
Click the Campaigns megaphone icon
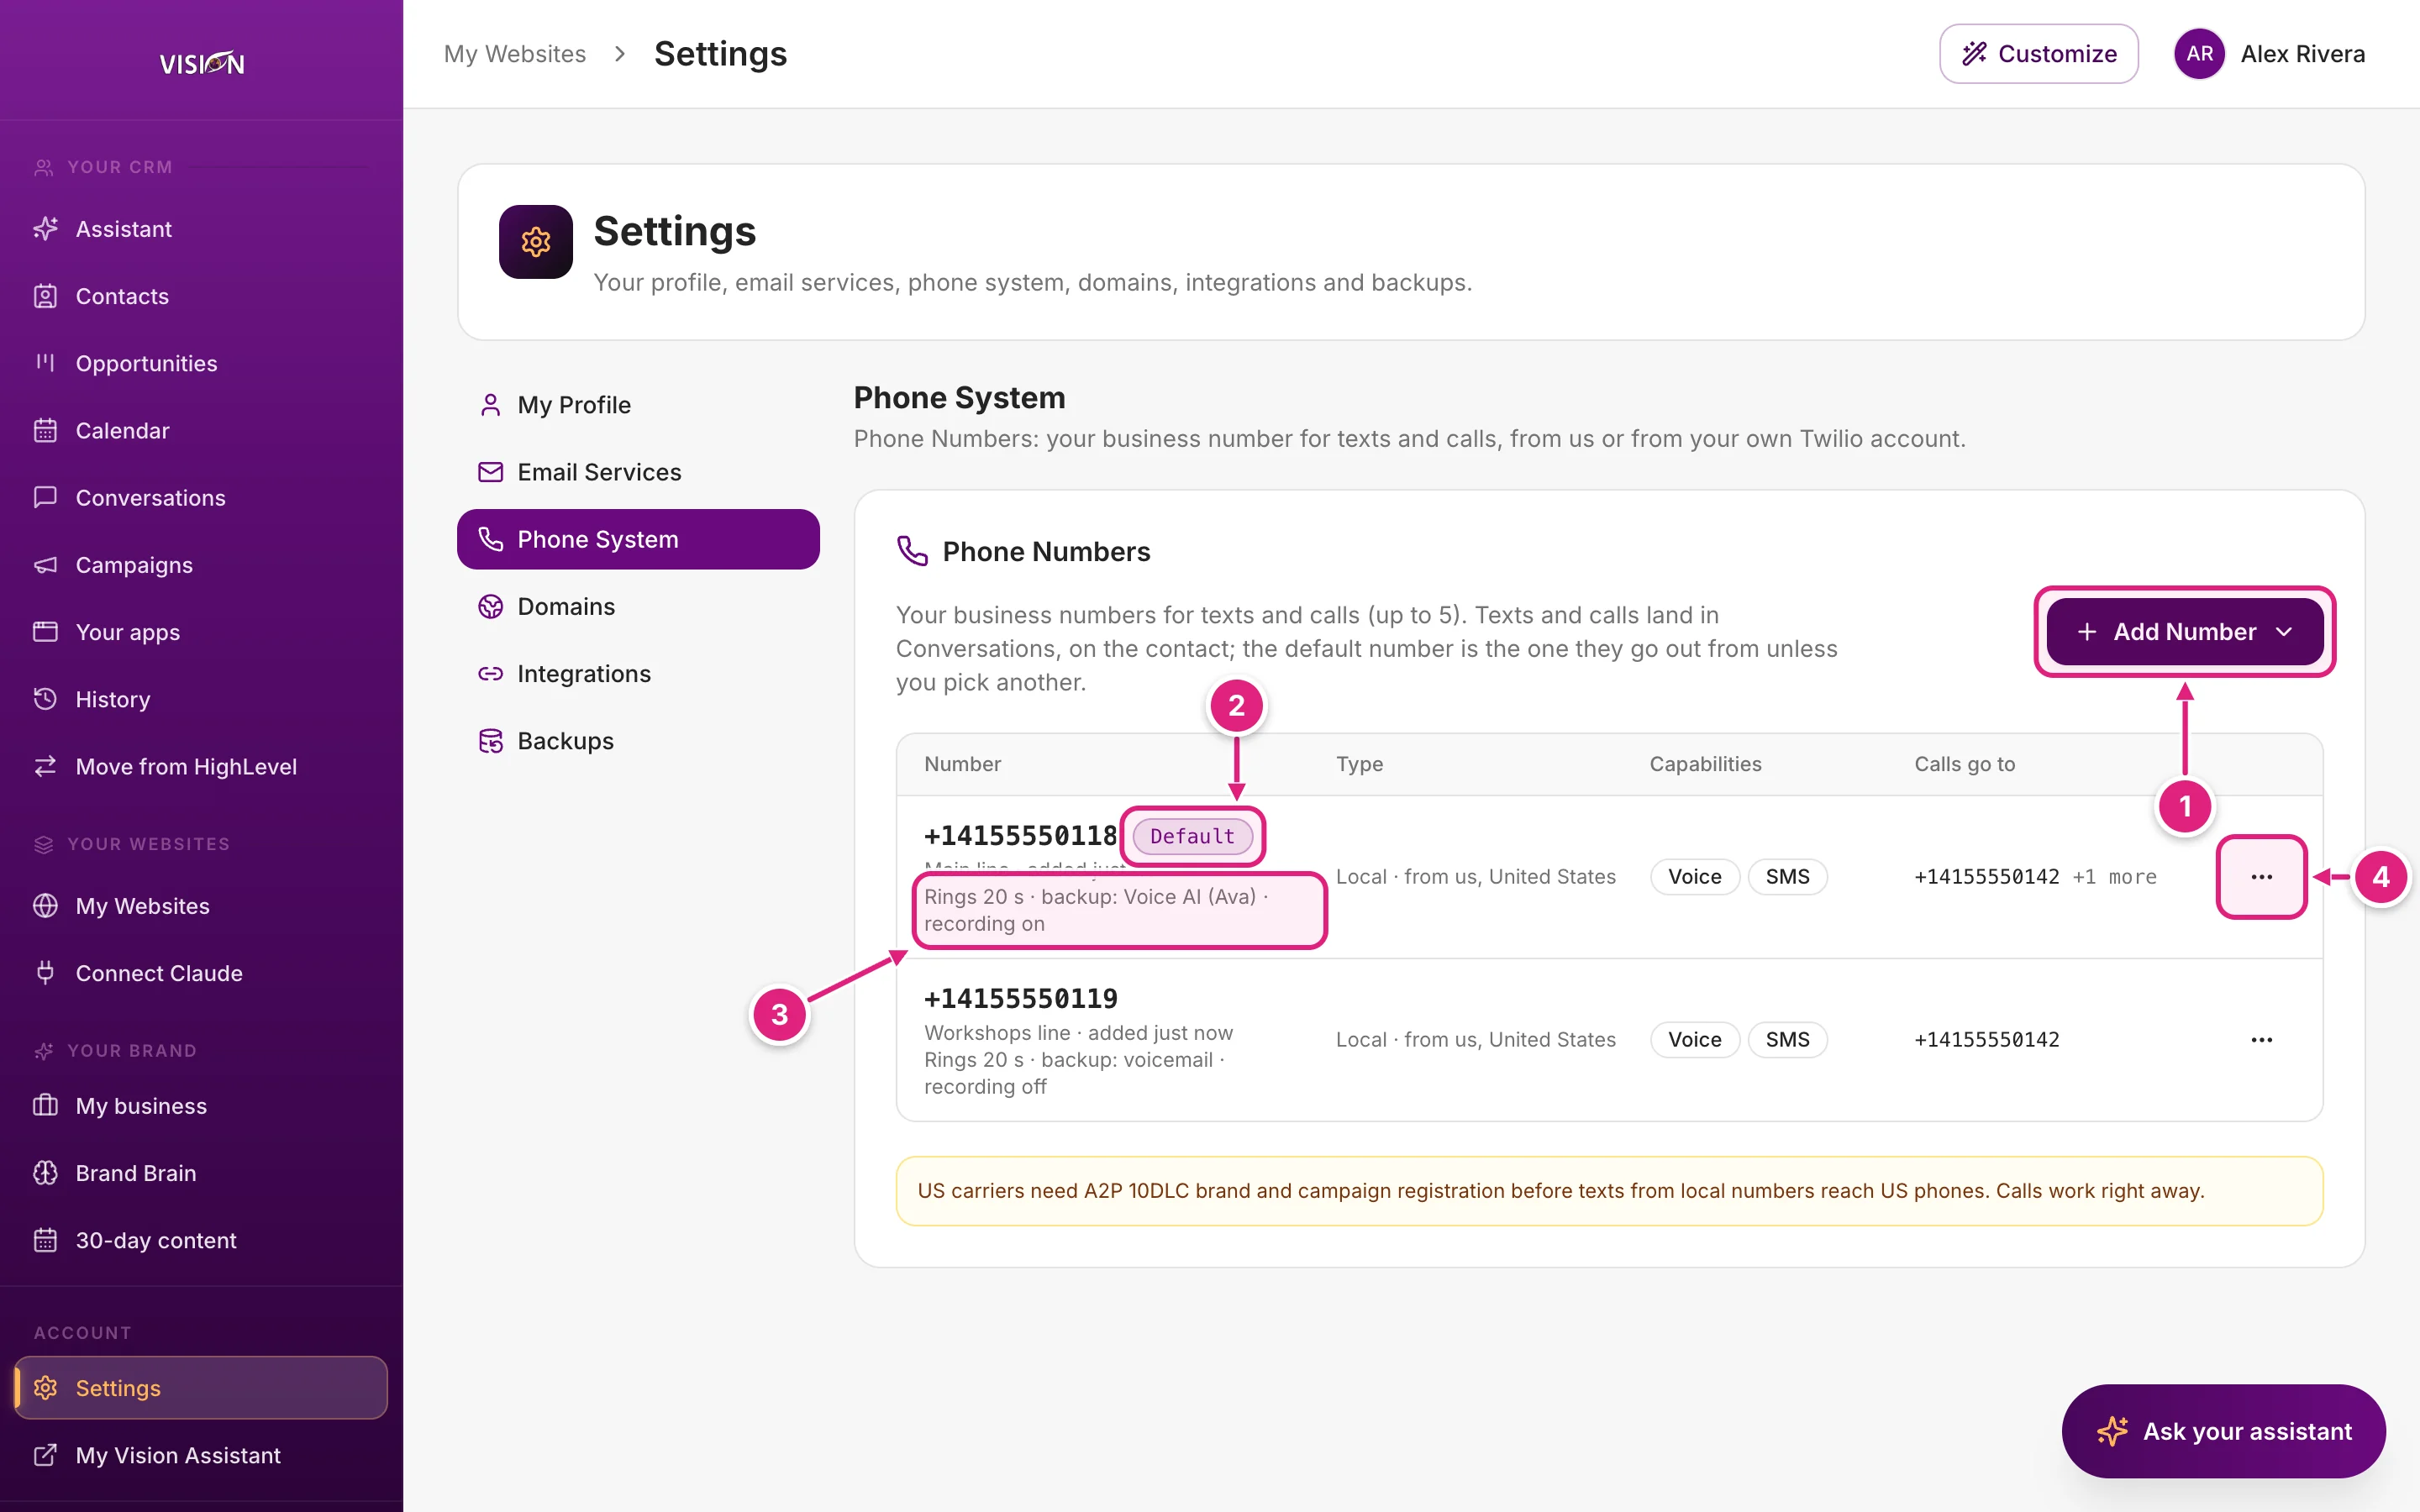click(45, 565)
